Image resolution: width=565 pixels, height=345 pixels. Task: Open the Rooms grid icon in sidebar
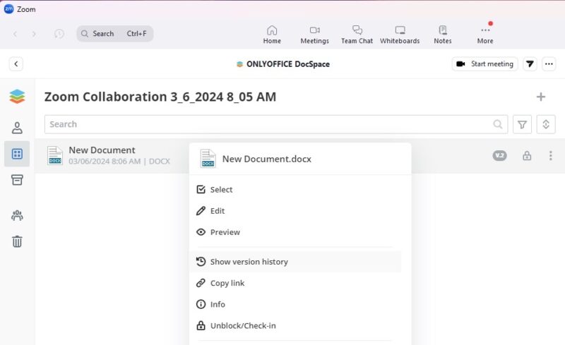(17, 154)
